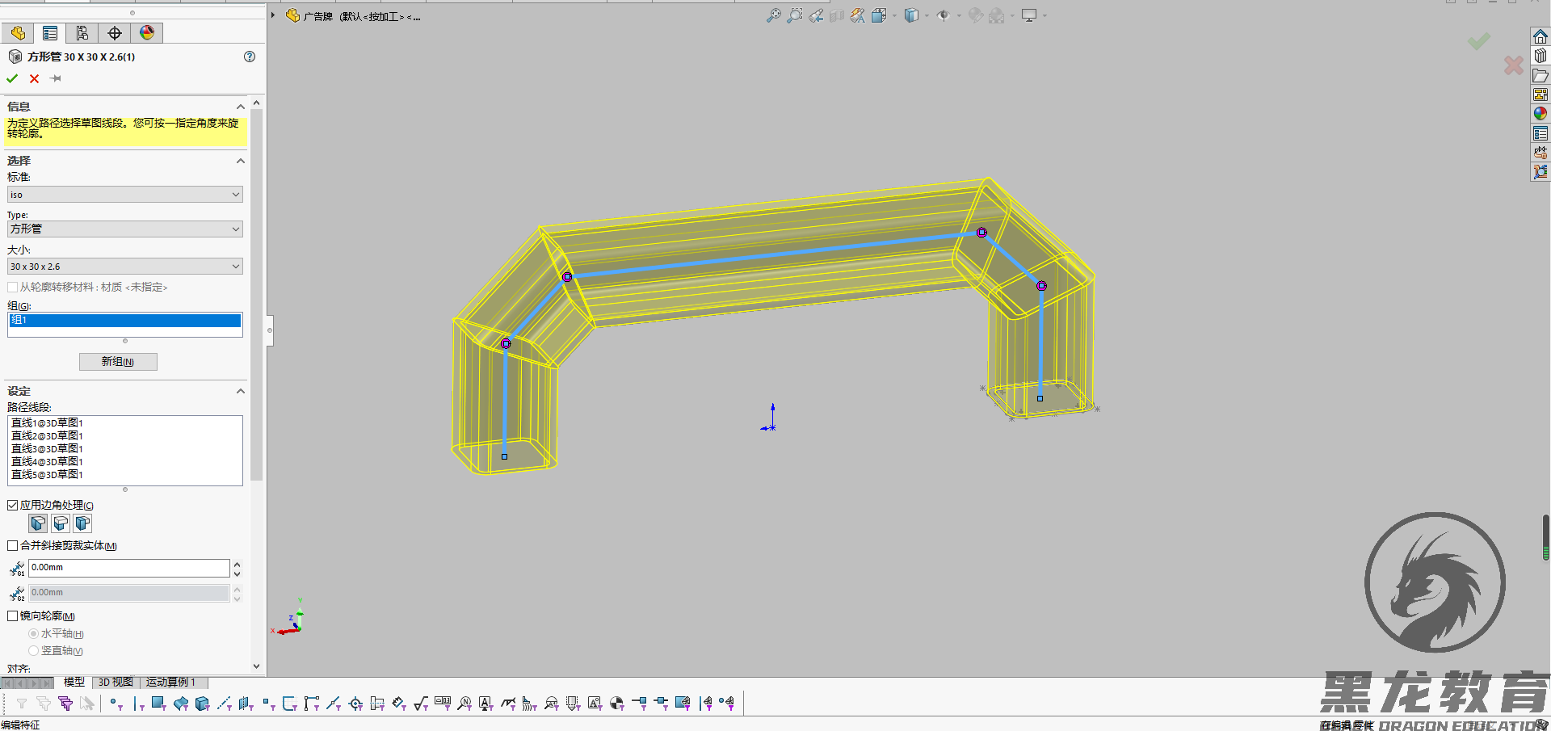The image size is (1551, 731).
Task: Uncheck 应用边角处理 option
Action: (12, 504)
